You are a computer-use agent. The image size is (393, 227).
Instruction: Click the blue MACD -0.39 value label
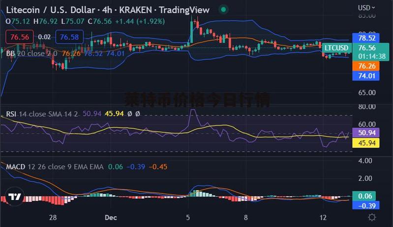[x=367, y=205]
